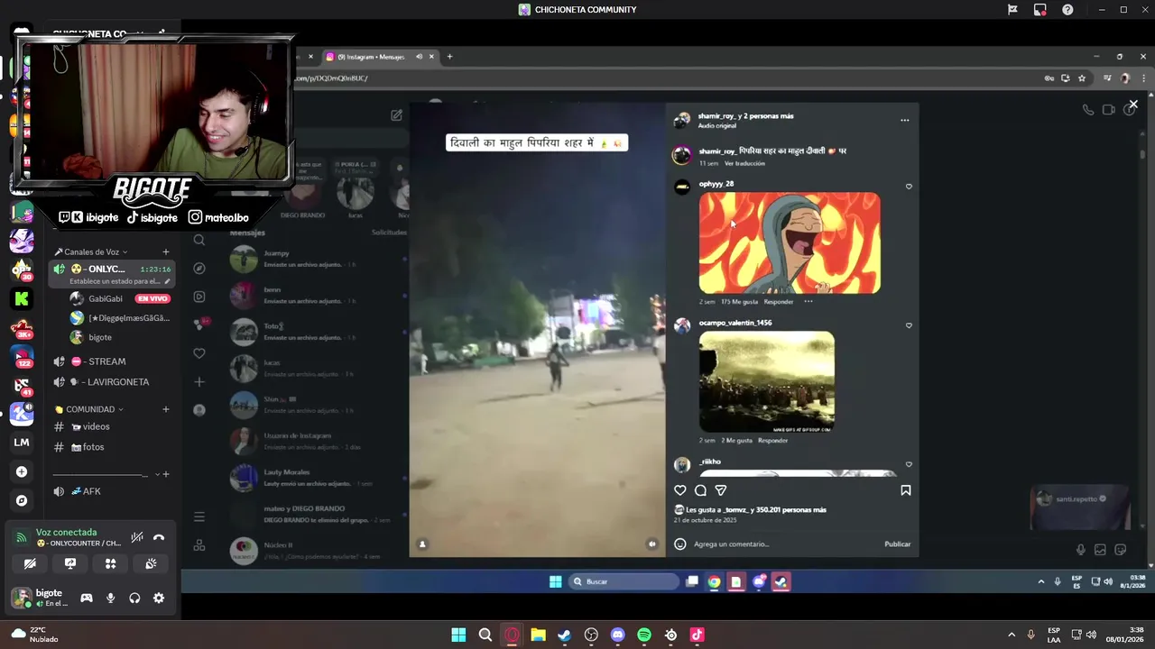Toggle mute on the reel video
1155x649 pixels.
pos(651,544)
